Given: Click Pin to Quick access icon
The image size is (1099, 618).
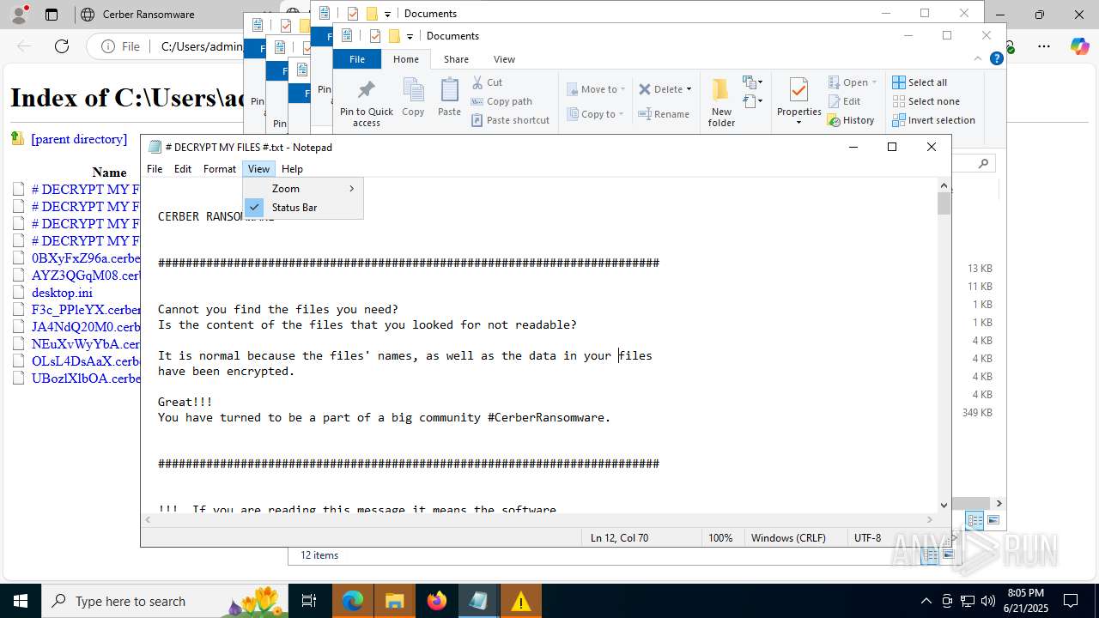Looking at the screenshot, I should point(367,89).
